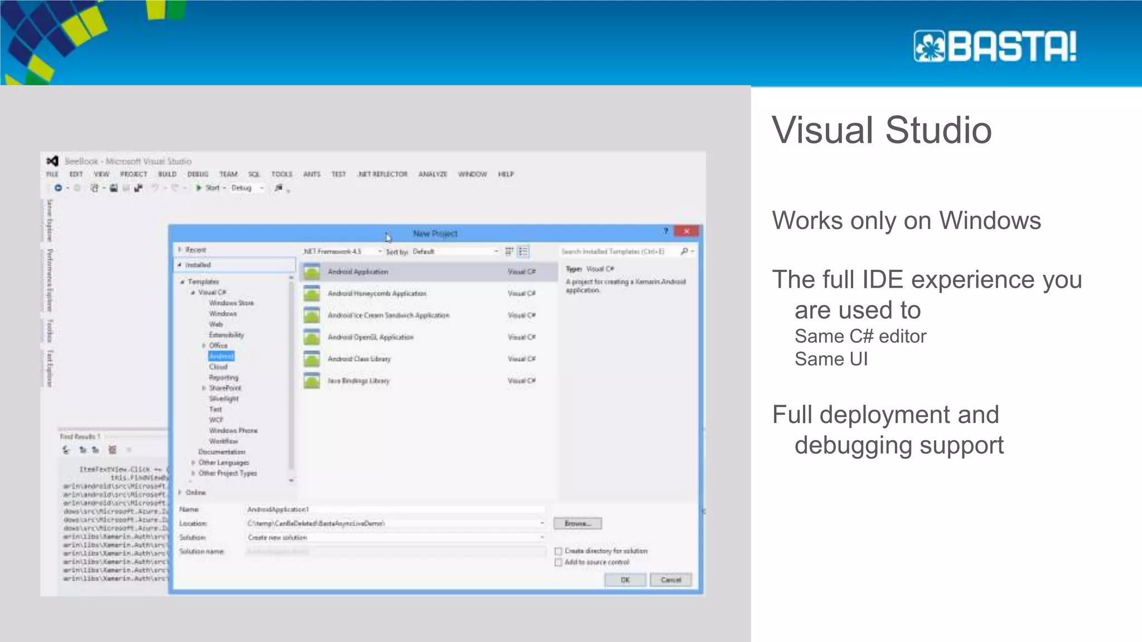Open the Debug configuration dropdown

point(248,188)
